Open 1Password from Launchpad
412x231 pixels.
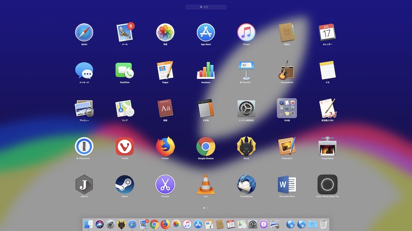coord(84,146)
